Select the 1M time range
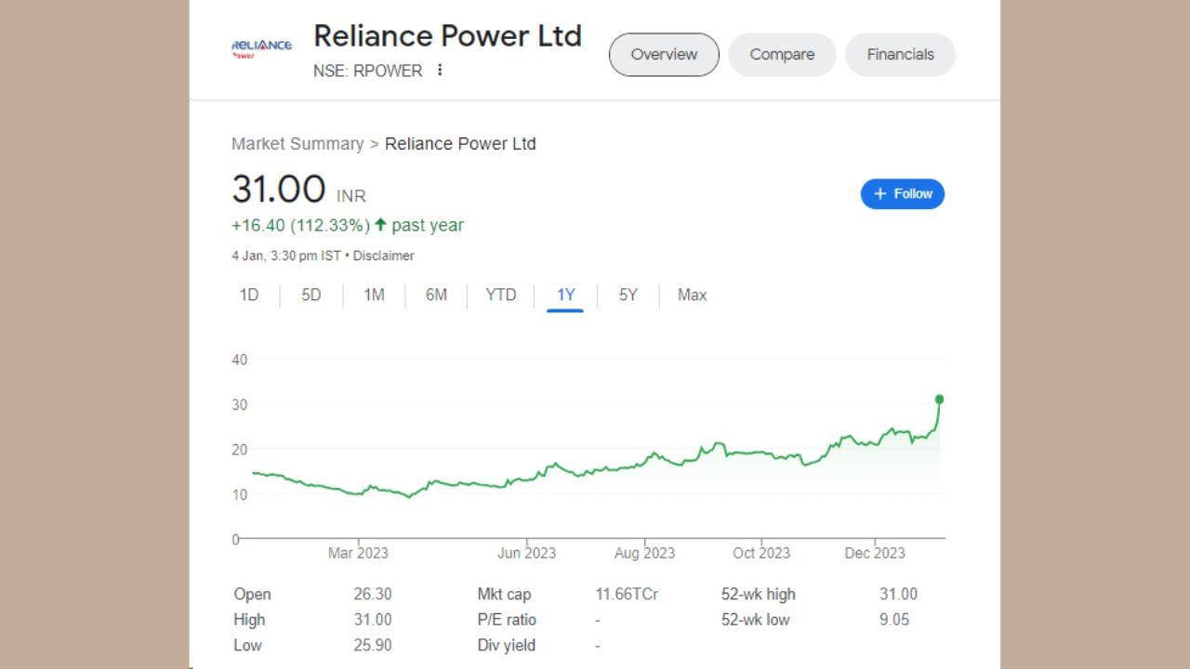1190x669 pixels. point(374,295)
